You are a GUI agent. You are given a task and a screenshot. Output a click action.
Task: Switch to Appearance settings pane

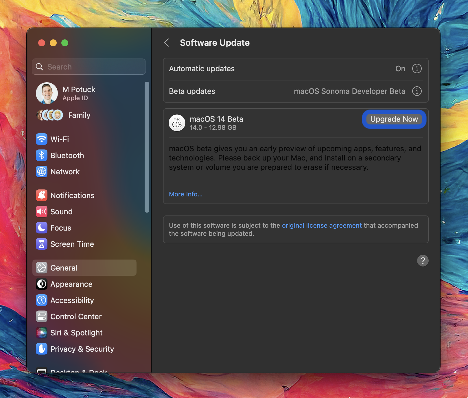(x=71, y=284)
